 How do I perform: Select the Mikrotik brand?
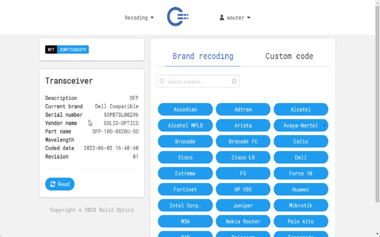(x=301, y=205)
